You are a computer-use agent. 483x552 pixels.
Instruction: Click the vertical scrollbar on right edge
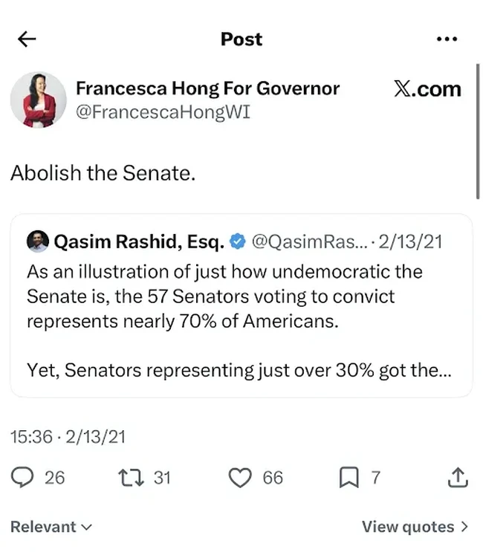coord(478,131)
